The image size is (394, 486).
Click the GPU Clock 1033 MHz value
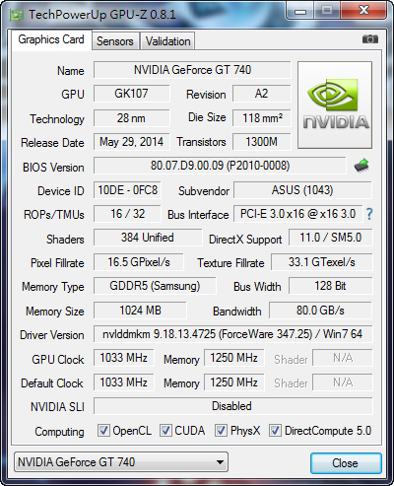coord(124,358)
